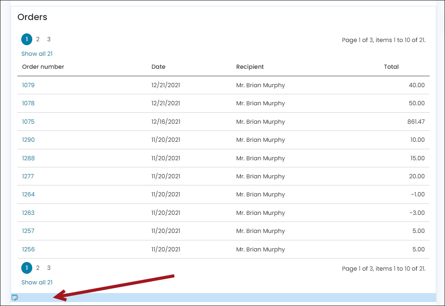Click the 10.00 total for order 1290
The image size is (445, 306).
pyautogui.click(x=417, y=140)
